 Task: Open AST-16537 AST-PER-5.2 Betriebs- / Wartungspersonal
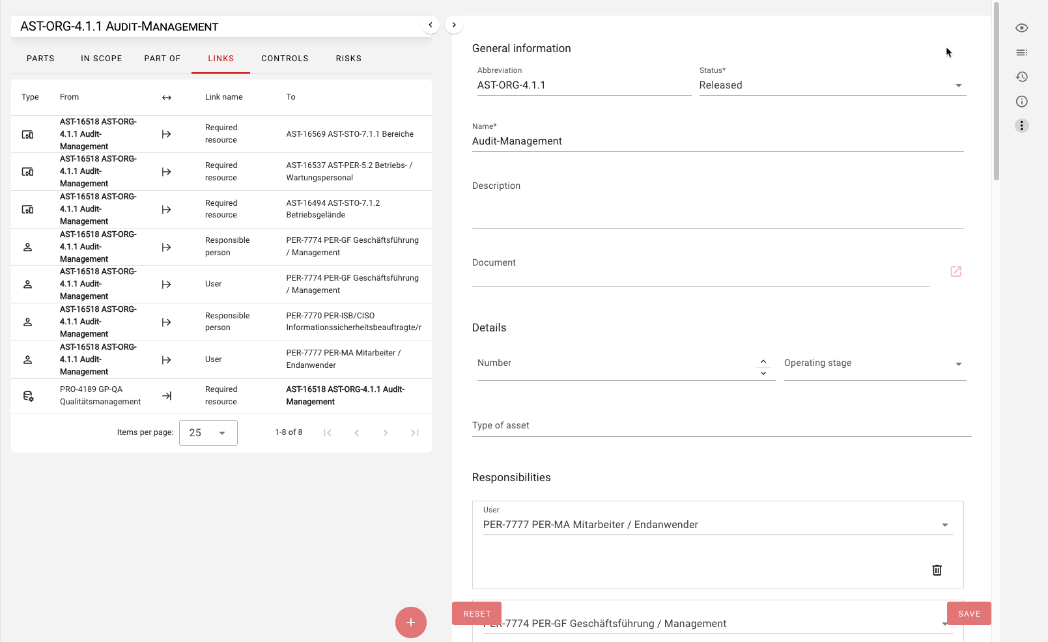[350, 172]
